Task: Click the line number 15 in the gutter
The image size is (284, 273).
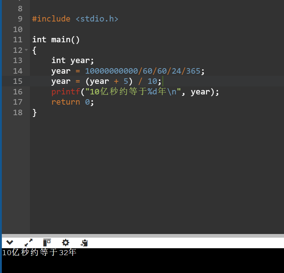Action: 18,81
